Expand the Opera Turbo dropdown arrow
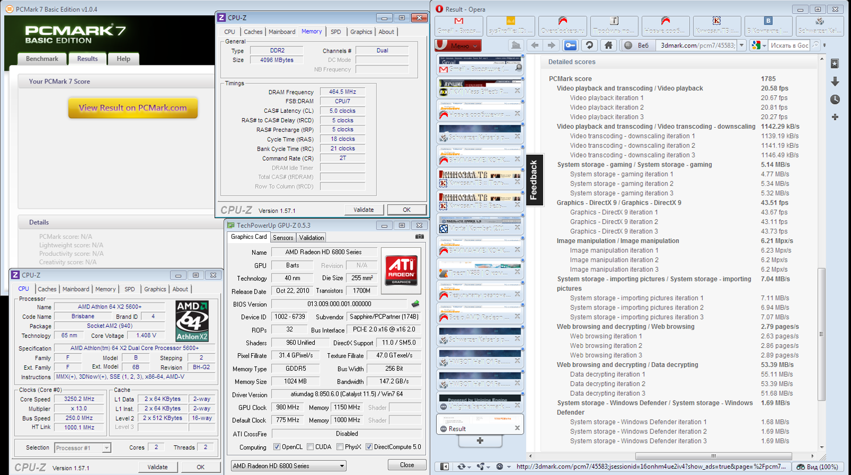This screenshot has height=475, width=851. point(508,467)
